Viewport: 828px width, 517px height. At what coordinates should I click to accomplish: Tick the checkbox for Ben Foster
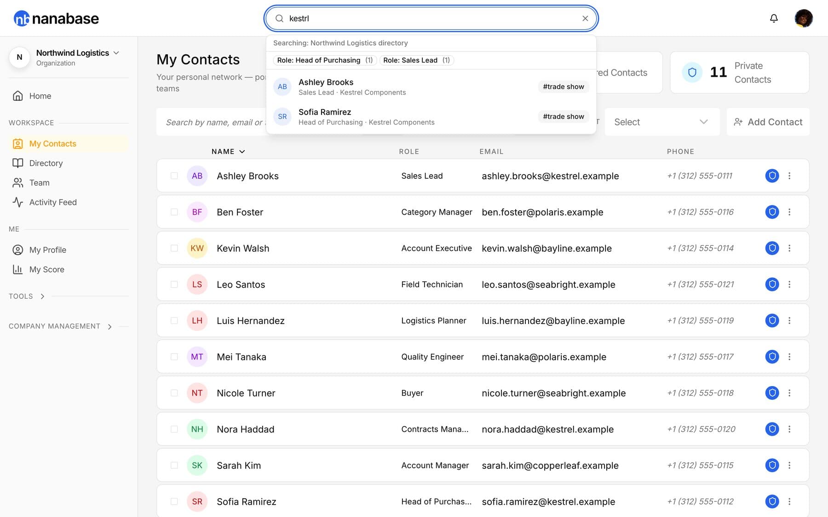[174, 212]
